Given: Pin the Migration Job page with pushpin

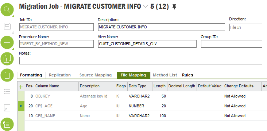Looking at the screenshot, I should click(174, 7).
